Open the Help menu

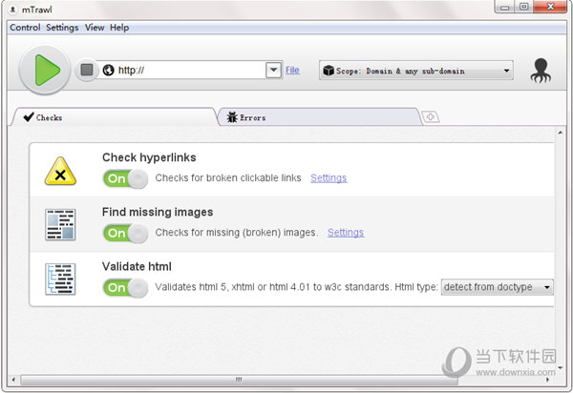pyautogui.click(x=119, y=28)
